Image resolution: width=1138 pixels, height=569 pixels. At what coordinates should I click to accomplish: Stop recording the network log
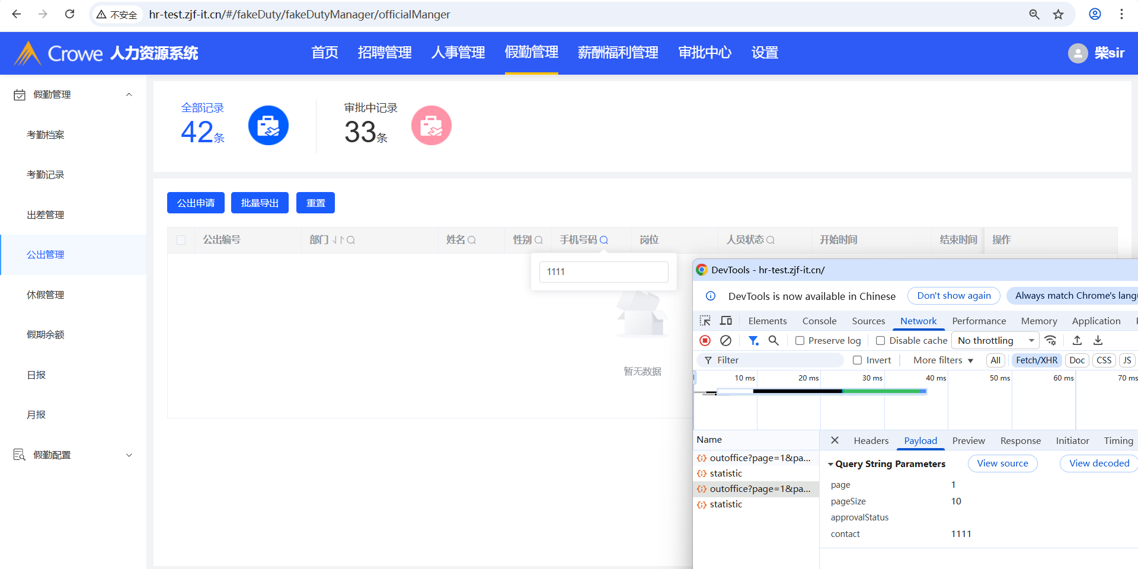[705, 340]
